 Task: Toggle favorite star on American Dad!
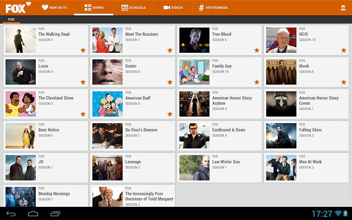coord(170,114)
